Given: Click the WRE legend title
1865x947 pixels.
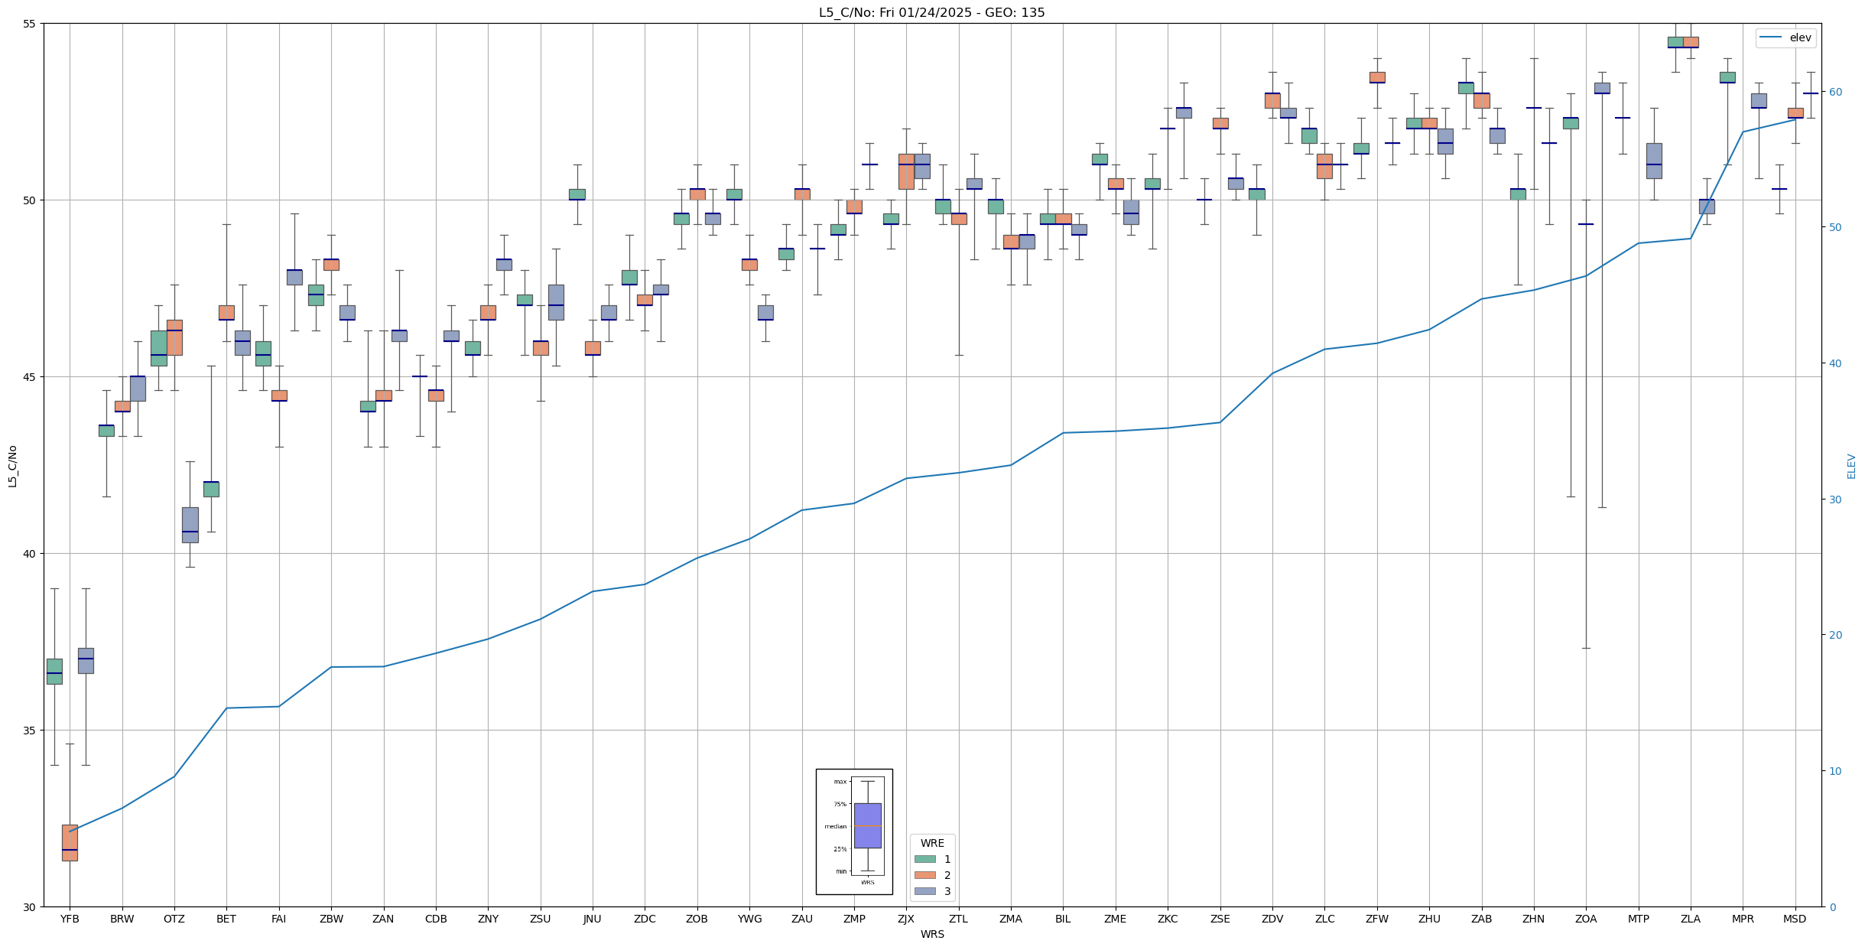Looking at the screenshot, I should (x=932, y=843).
